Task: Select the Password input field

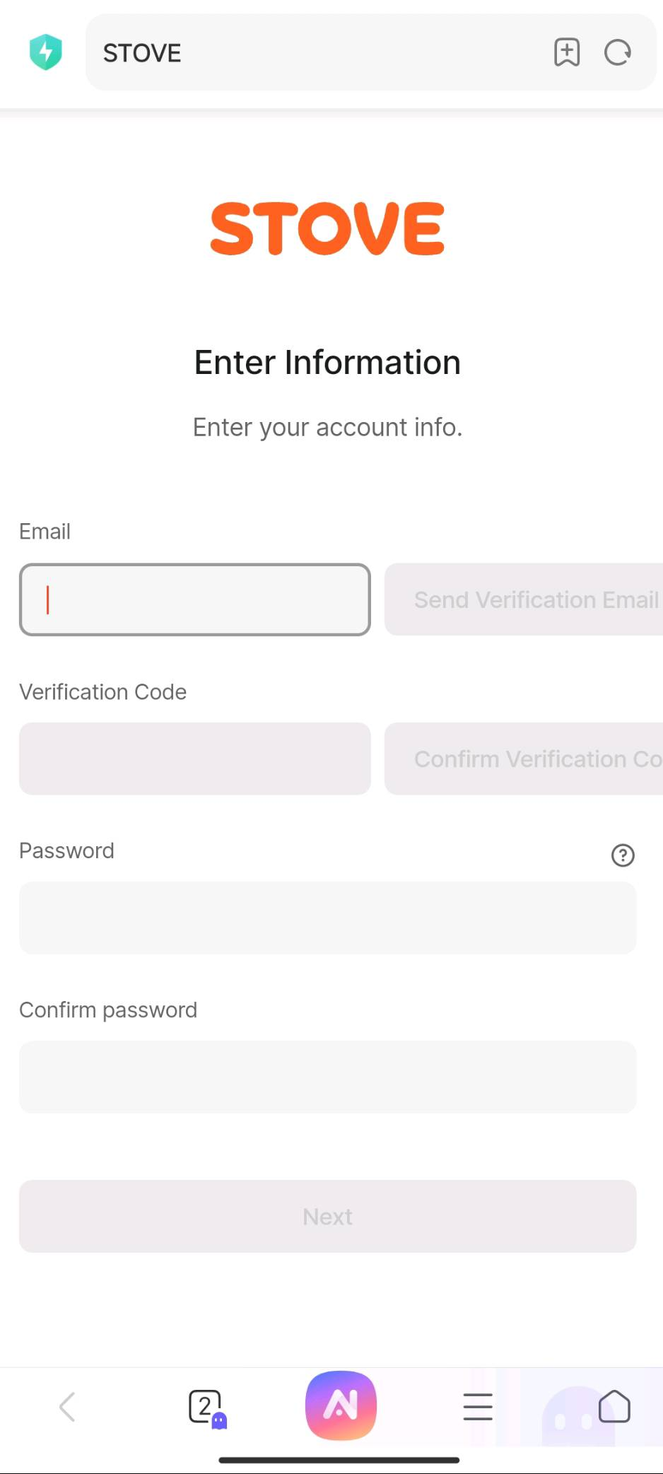Action: pyautogui.click(x=328, y=918)
